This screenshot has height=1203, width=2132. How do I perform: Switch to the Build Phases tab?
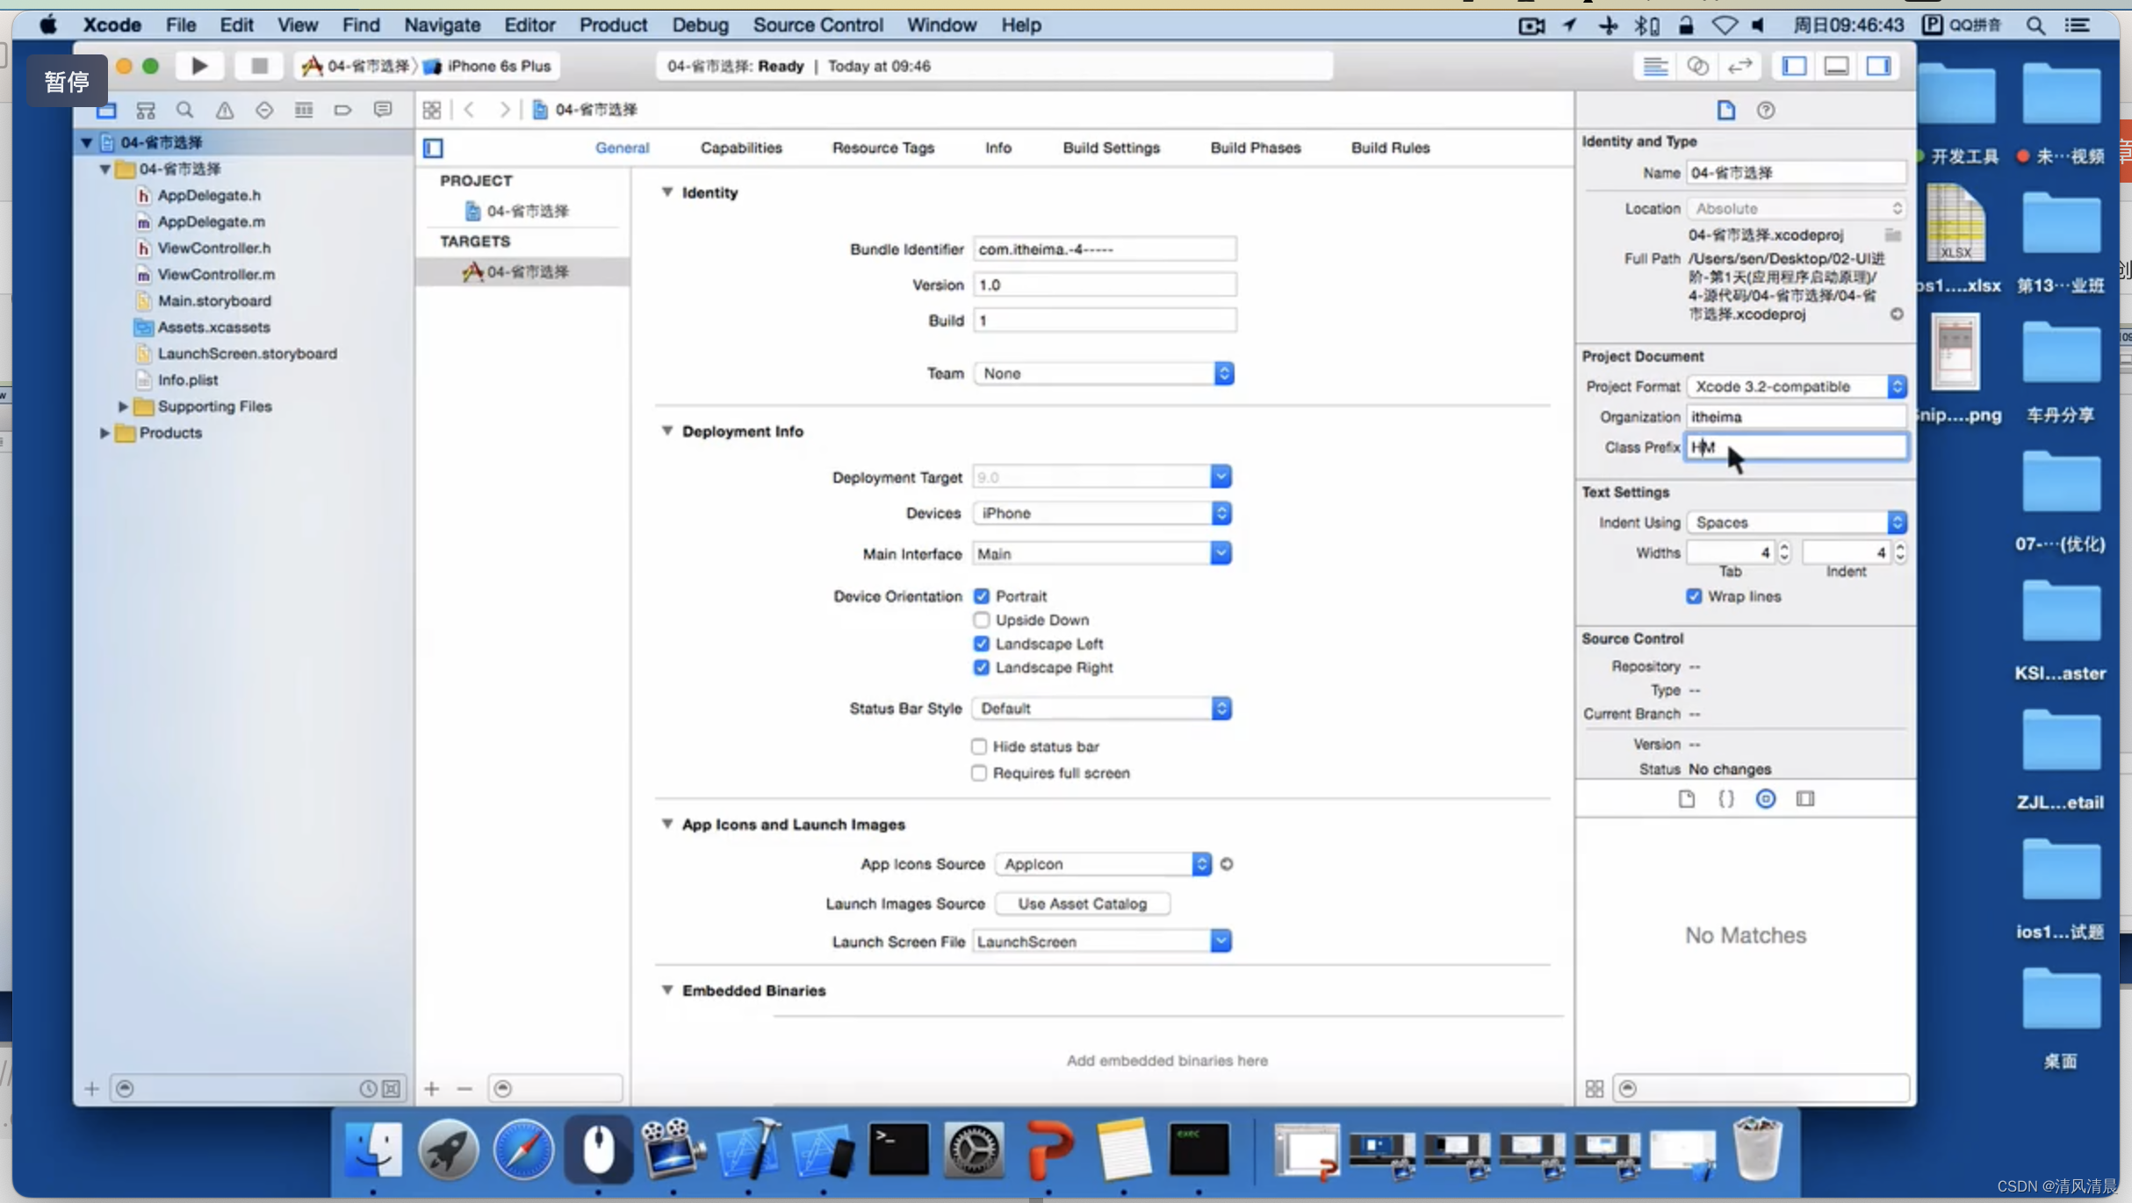pyautogui.click(x=1255, y=148)
